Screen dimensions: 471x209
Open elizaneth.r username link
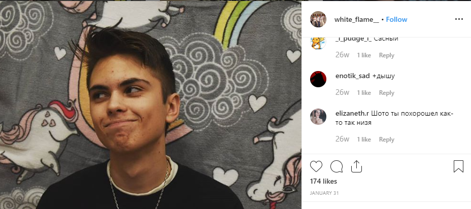click(352, 113)
